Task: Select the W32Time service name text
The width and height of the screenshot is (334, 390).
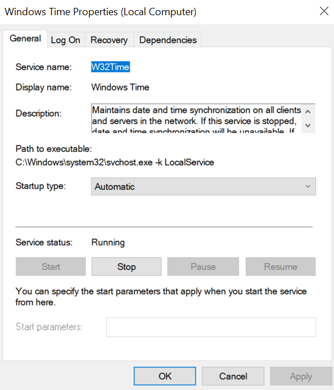Action: click(111, 67)
